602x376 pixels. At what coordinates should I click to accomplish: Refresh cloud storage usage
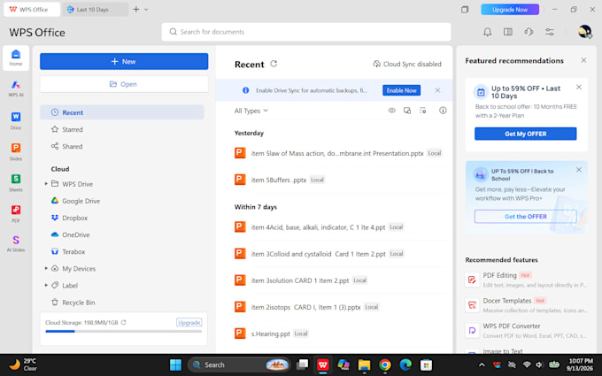124,322
